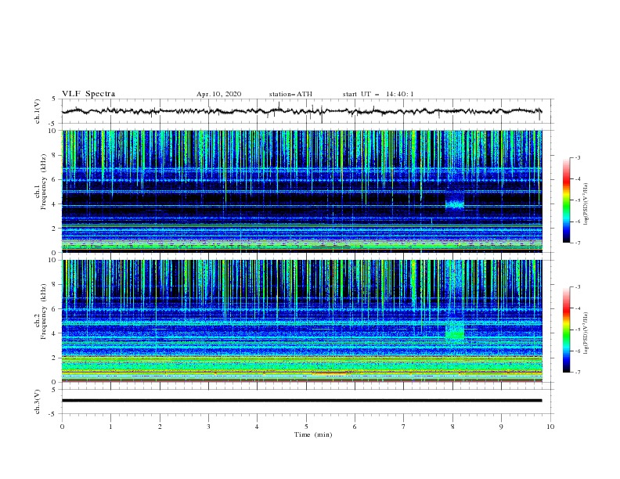Select the "ch.1(V)" axis label
Viewport: 620px width, 479px height.
coord(38,111)
